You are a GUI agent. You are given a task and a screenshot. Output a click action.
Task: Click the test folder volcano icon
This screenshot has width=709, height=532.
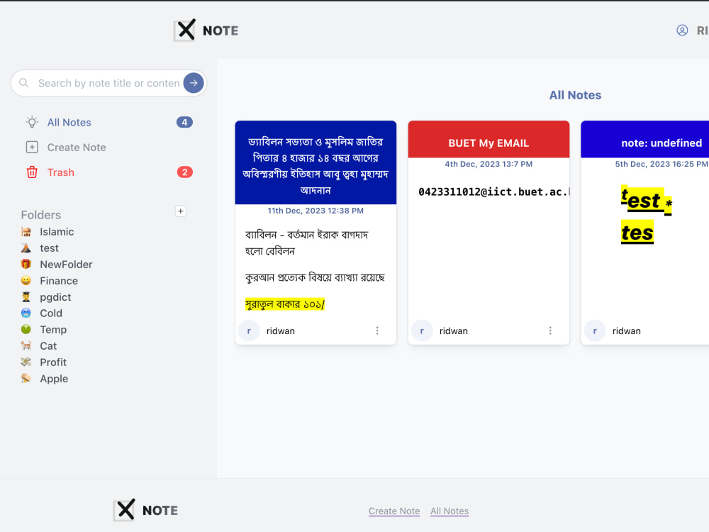pyautogui.click(x=26, y=248)
